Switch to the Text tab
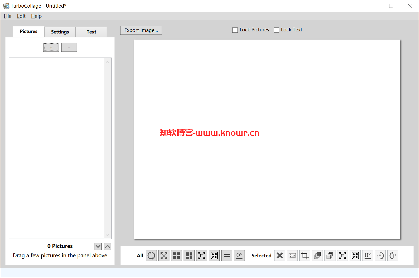The height and width of the screenshot is (278, 419). tap(91, 32)
